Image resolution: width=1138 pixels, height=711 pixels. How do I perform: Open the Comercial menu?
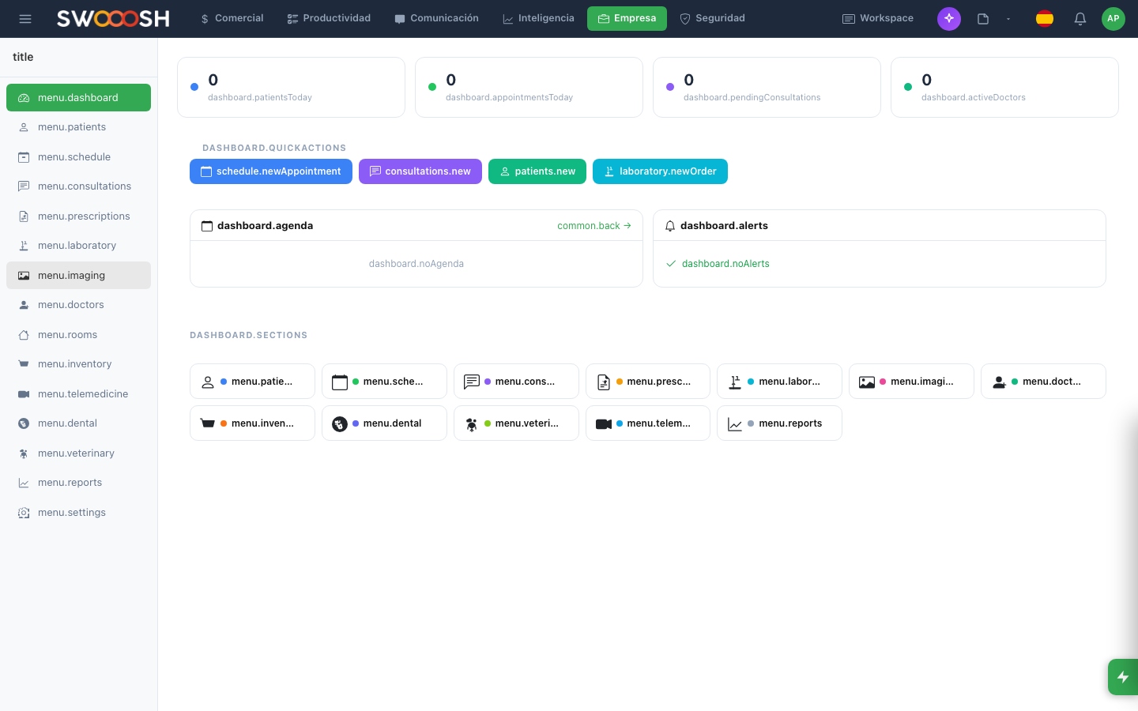[x=232, y=19]
